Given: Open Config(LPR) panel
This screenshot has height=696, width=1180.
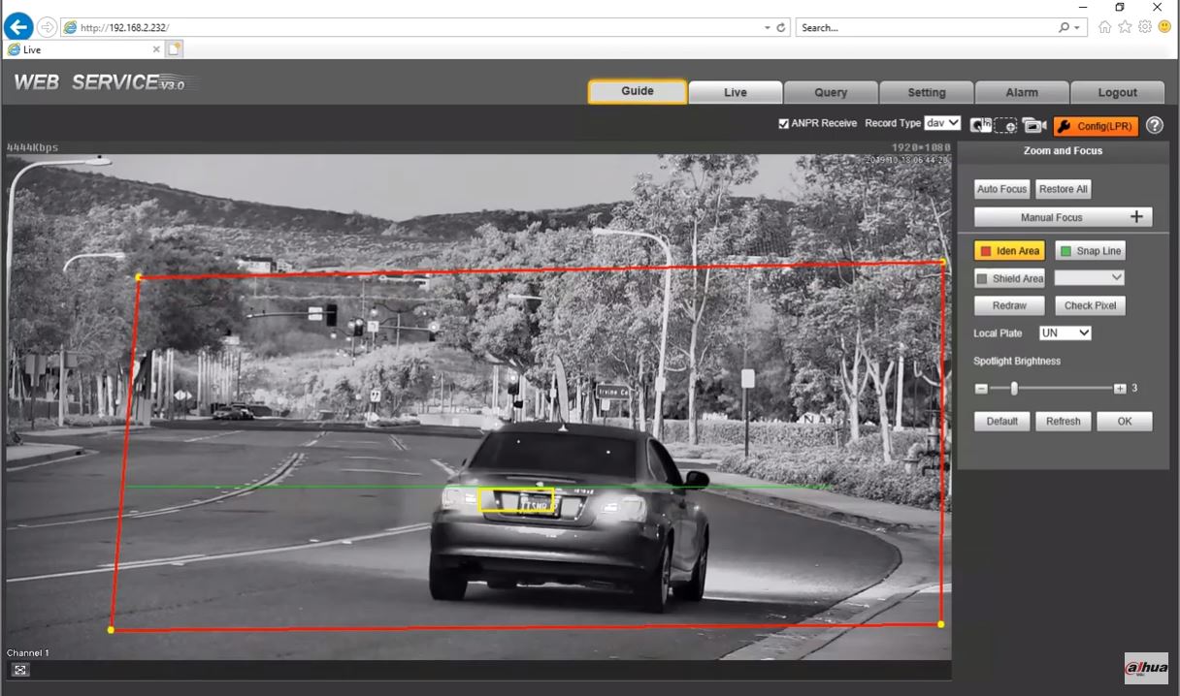Looking at the screenshot, I should tap(1096, 126).
